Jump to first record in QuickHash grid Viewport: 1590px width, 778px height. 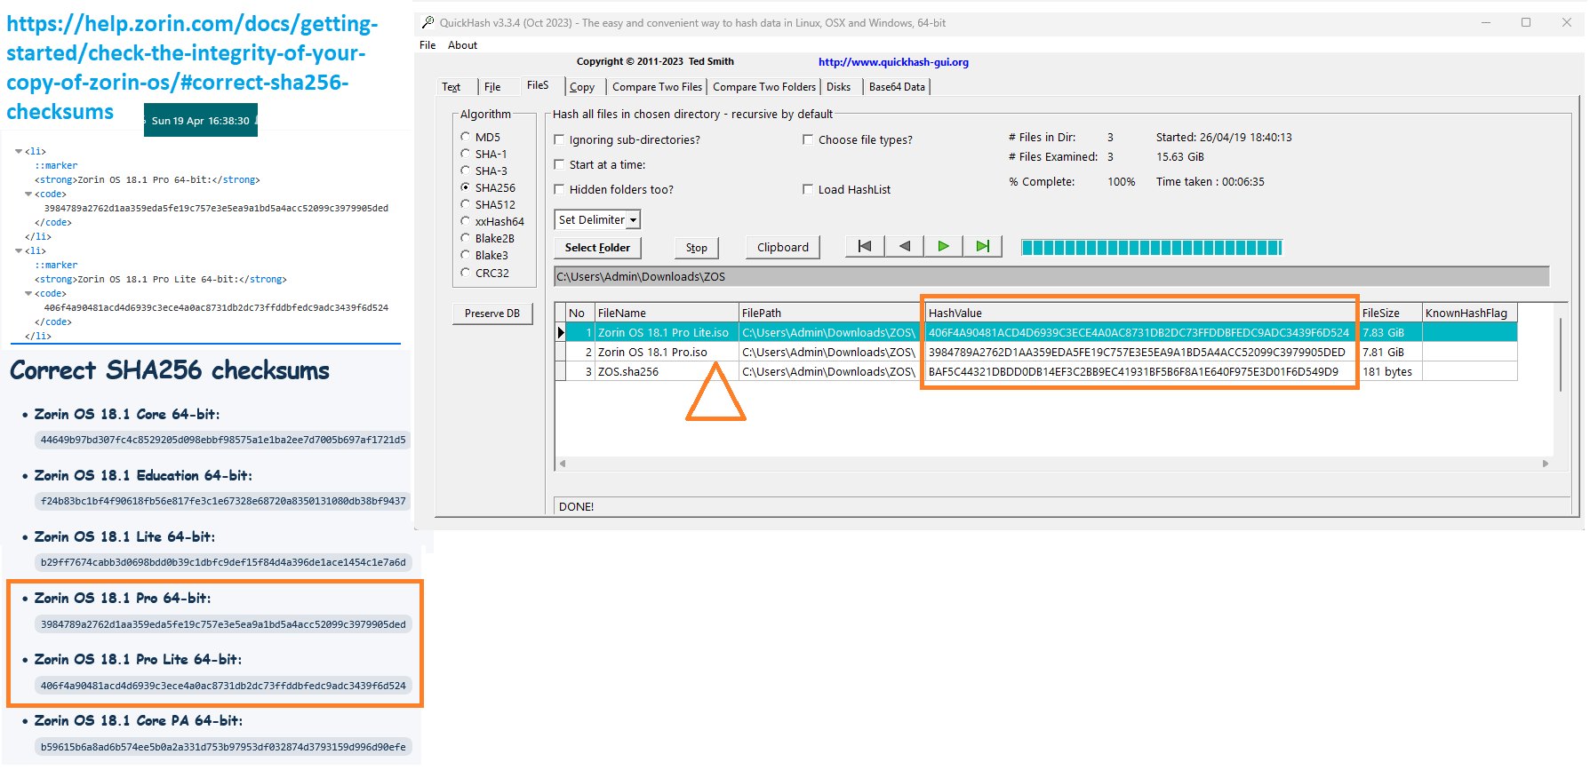click(x=865, y=246)
